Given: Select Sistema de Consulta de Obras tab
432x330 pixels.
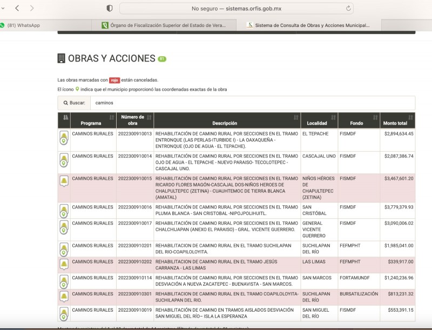Looking at the screenshot, I should click(308, 25).
